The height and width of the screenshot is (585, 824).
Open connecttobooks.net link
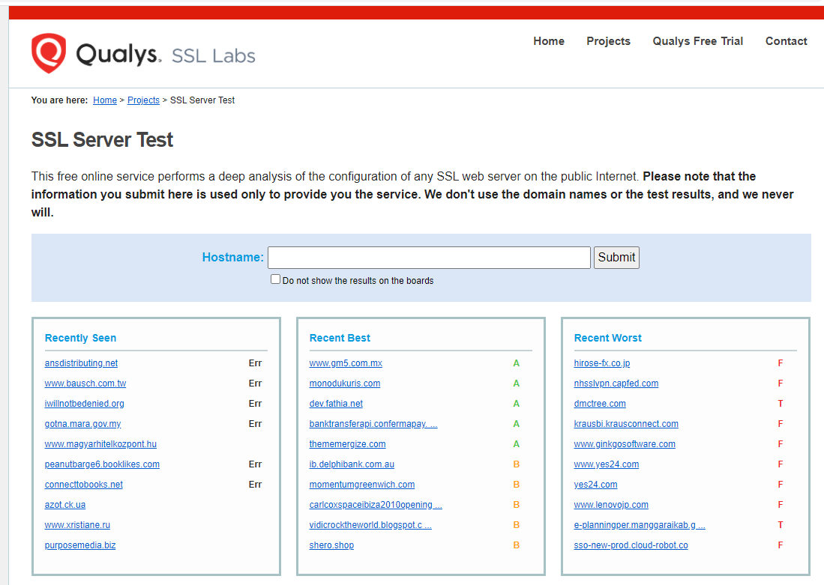(x=83, y=484)
